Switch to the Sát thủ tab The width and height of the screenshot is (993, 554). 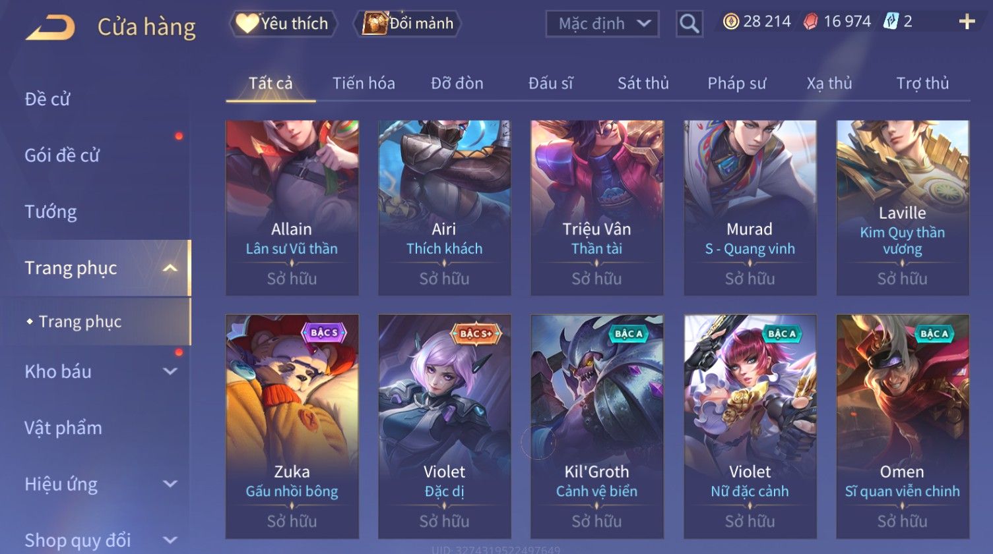pyautogui.click(x=643, y=83)
